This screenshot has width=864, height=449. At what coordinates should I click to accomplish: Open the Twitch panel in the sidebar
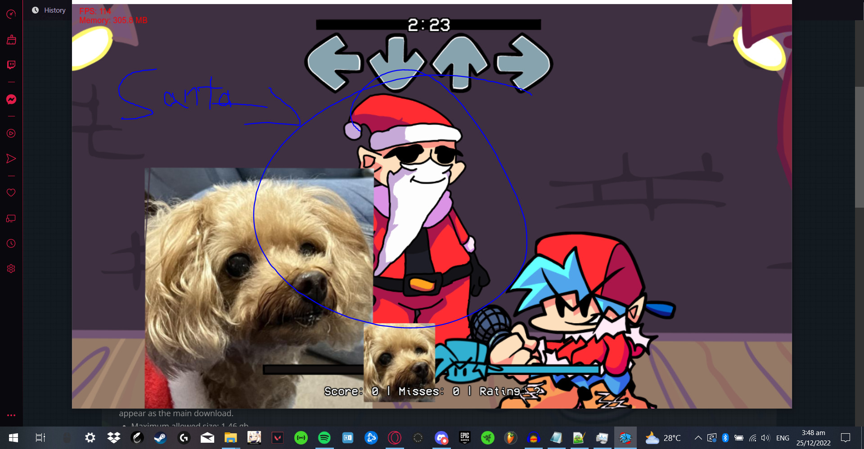(x=11, y=65)
